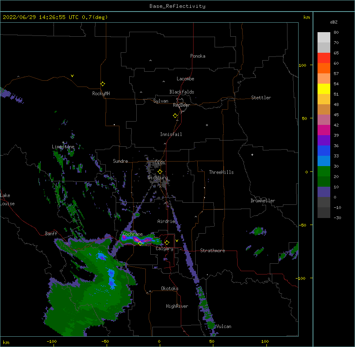
Task: Click the -50 tick on the right axis
Action: pos(303,225)
